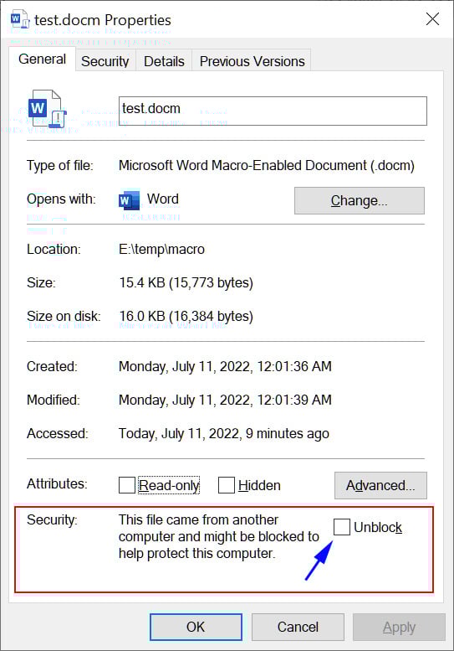Click the test.docm file name field
This screenshot has width=454, height=651.
(x=273, y=111)
